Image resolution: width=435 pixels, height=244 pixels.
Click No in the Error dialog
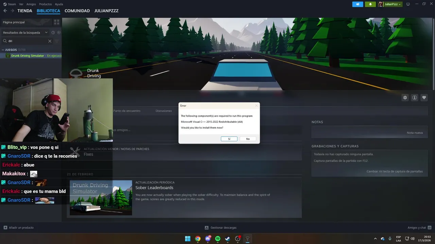click(248, 139)
